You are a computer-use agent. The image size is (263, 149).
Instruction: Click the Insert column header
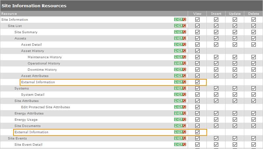point(216,14)
